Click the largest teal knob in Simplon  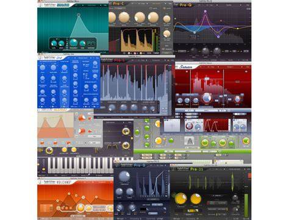[73, 43]
